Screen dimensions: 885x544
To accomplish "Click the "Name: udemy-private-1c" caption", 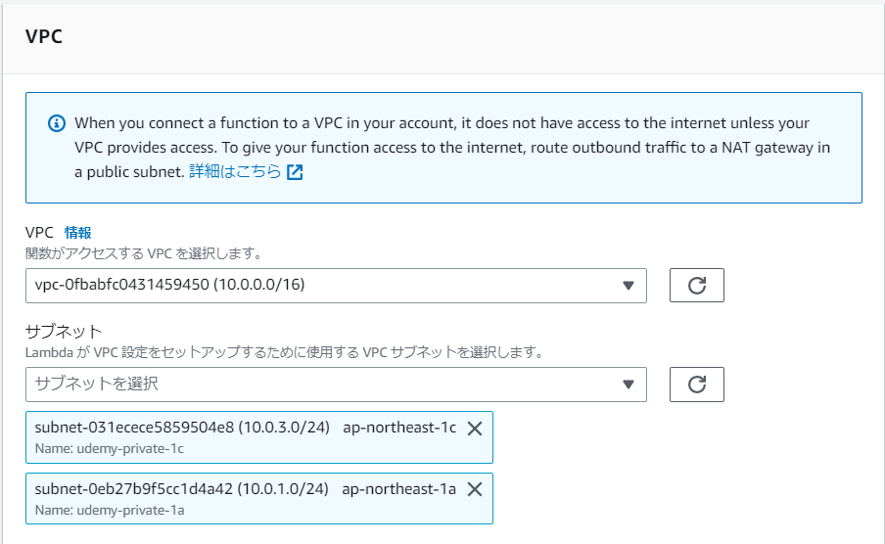I will pos(109,448).
